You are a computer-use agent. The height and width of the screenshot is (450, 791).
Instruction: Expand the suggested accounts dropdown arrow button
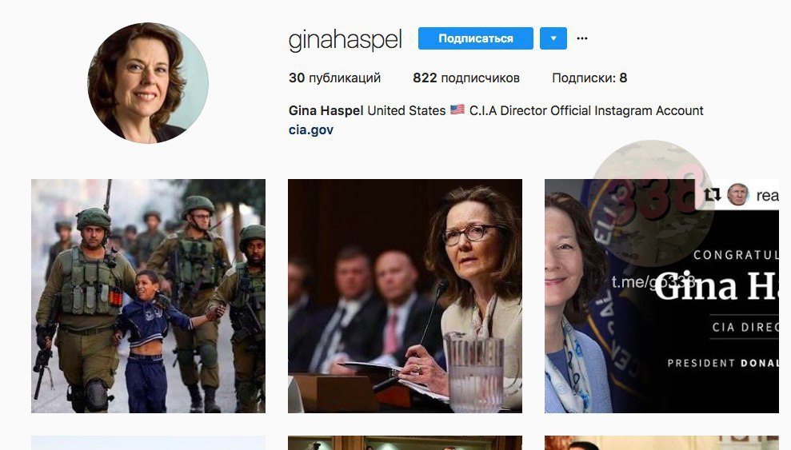coord(553,38)
